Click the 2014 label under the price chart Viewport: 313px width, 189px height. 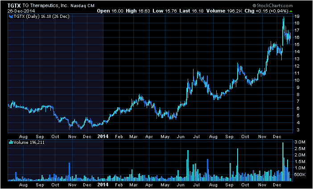click(103, 136)
